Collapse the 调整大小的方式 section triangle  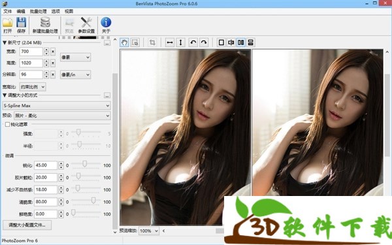5,95
